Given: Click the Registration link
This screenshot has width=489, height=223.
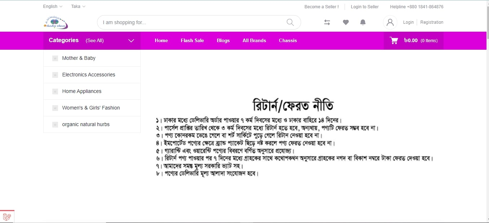Looking at the screenshot, I should [432, 22].
